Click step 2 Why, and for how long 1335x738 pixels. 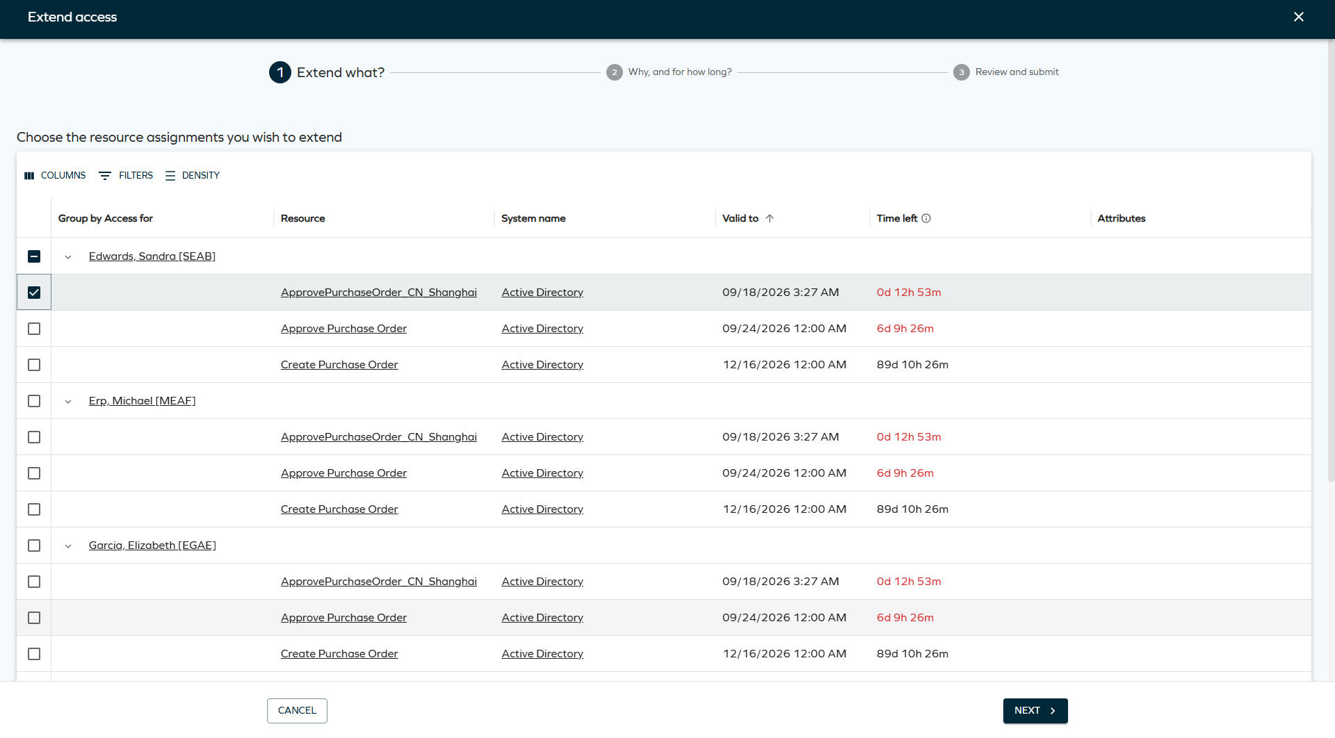pos(669,72)
